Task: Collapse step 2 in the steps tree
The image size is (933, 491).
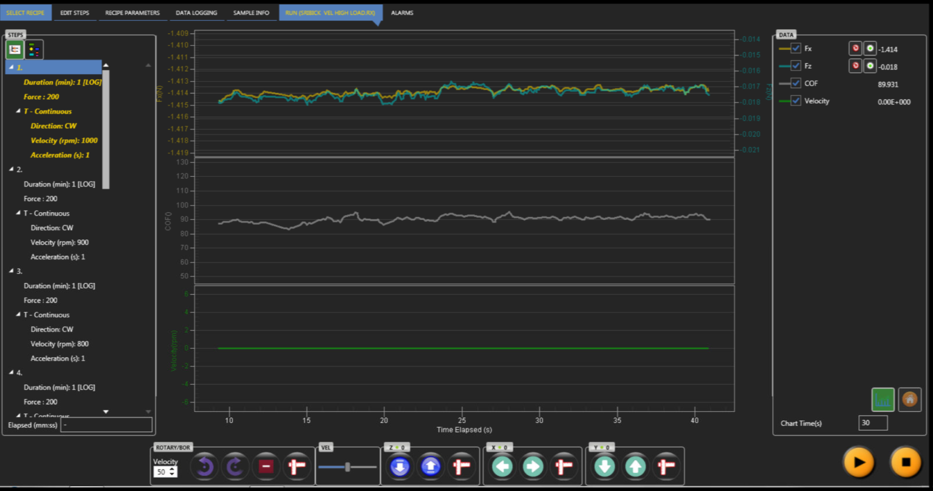Action: (11, 170)
